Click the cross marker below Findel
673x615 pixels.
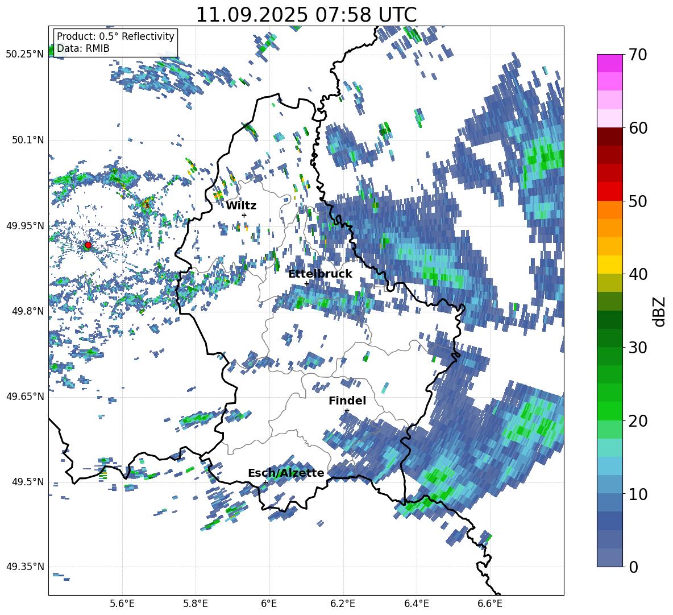347,411
